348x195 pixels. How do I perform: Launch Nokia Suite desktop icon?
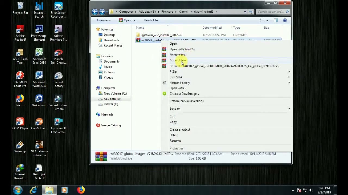[x=39, y=101]
